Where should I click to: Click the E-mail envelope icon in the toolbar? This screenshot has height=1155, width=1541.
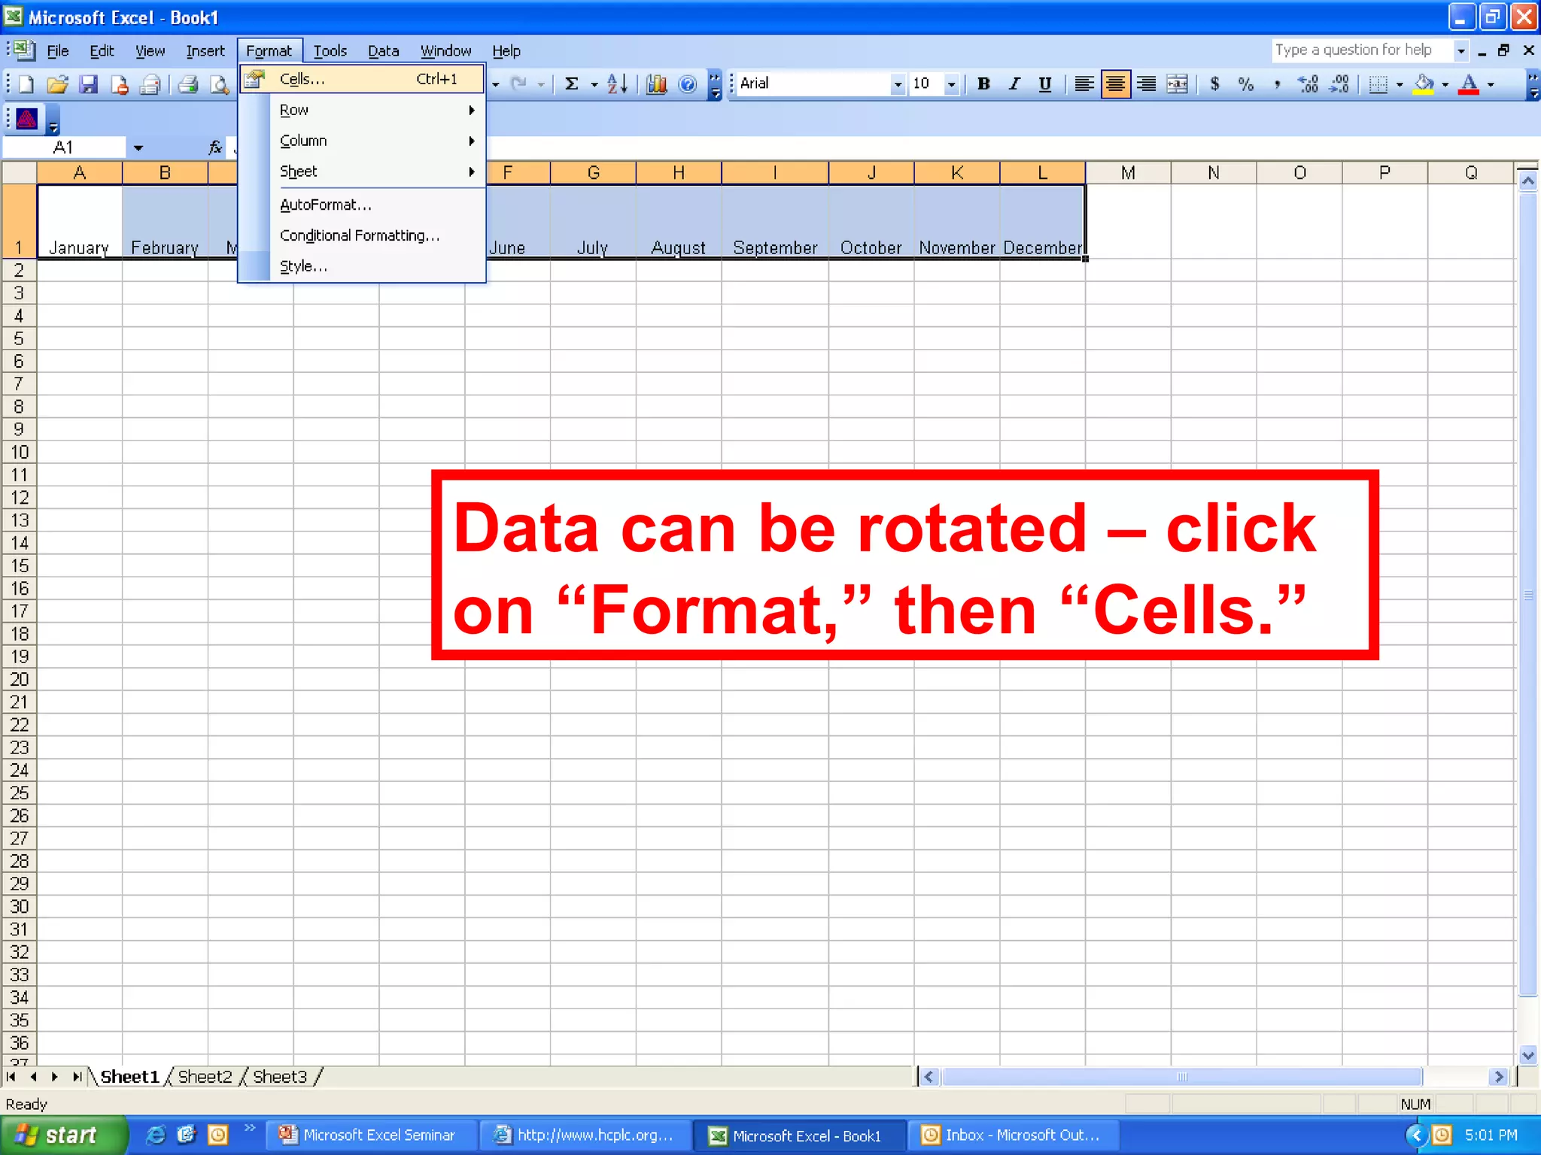(150, 84)
